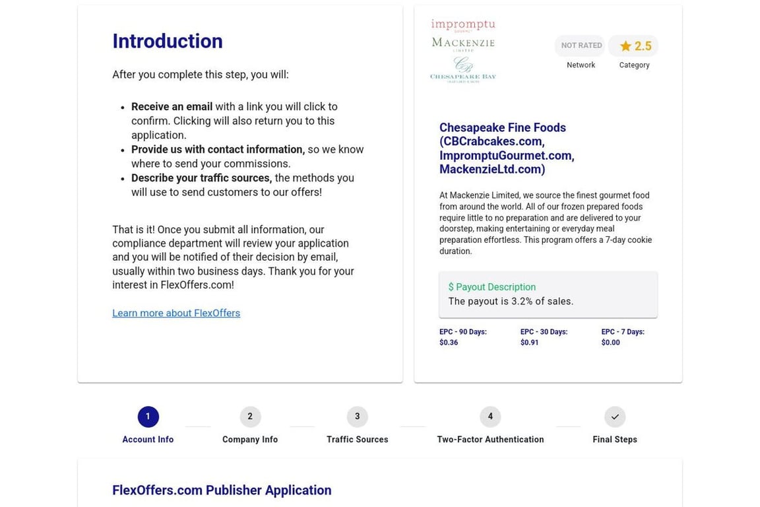Click the 'At Mackenzie Limited' description paragraph

pyautogui.click(x=546, y=223)
